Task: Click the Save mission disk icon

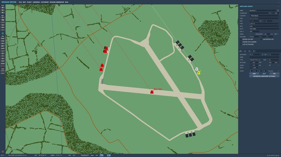Action: click(3, 13)
